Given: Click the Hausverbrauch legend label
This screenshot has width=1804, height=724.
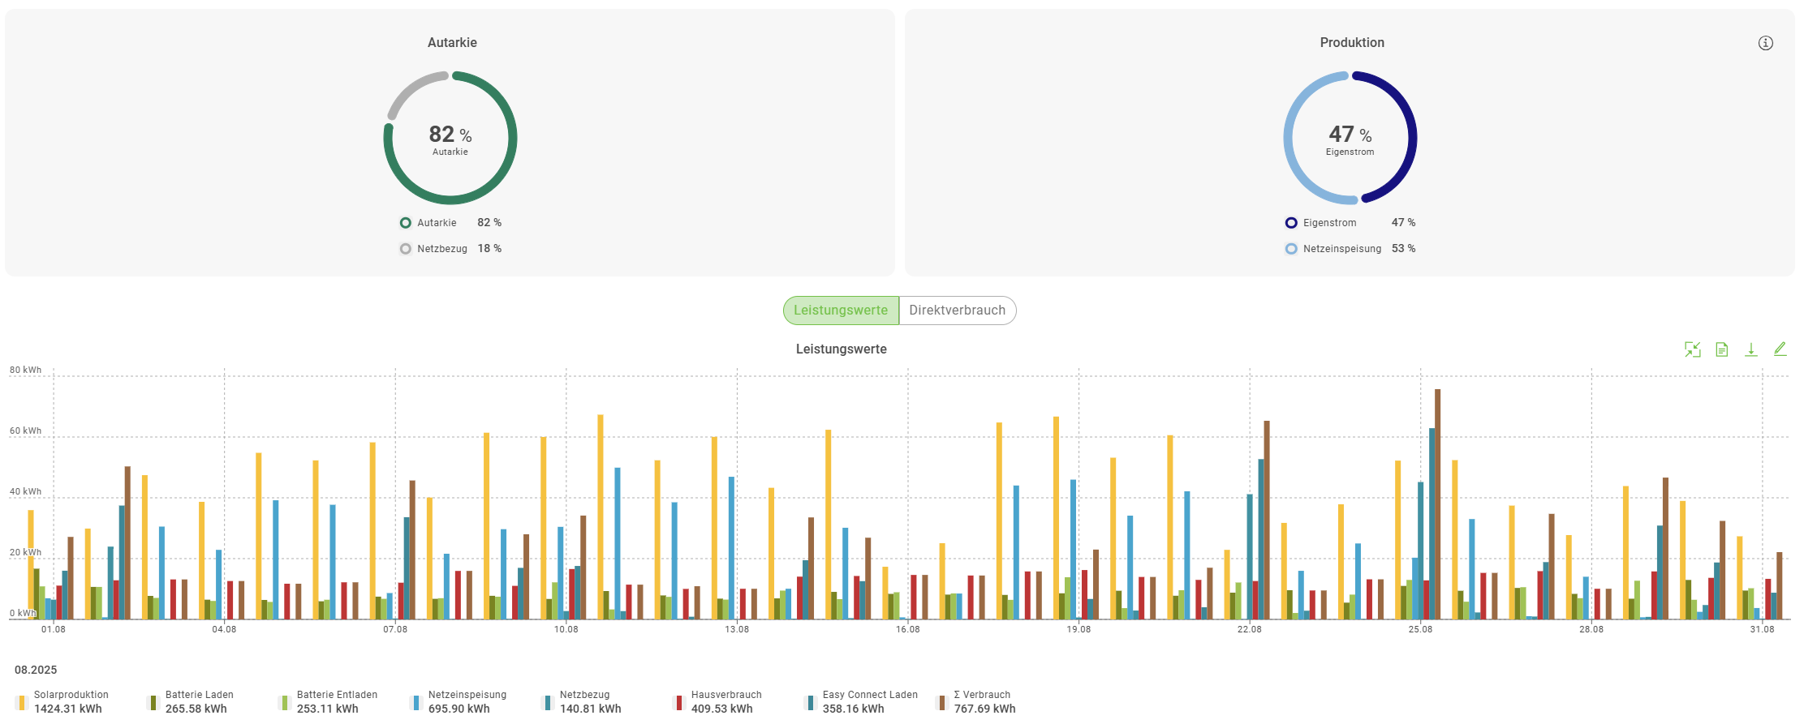Looking at the screenshot, I should (726, 695).
